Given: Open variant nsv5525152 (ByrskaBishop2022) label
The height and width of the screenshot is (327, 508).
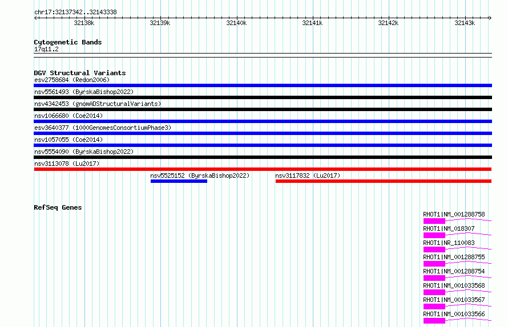Looking at the screenshot, I should [x=200, y=175].
